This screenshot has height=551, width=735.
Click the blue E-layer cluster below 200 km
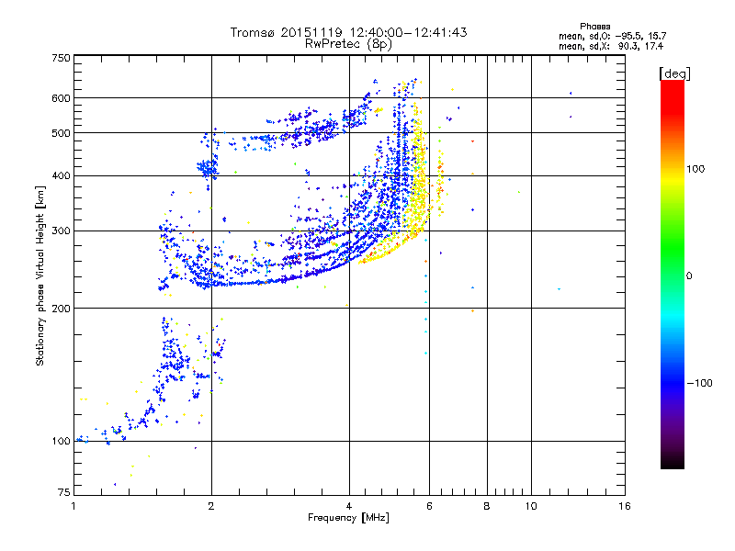(x=174, y=358)
